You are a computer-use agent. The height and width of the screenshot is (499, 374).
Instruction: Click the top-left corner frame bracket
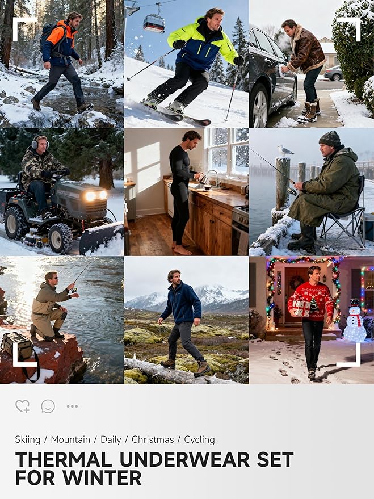pyautogui.click(x=25, y=30)
